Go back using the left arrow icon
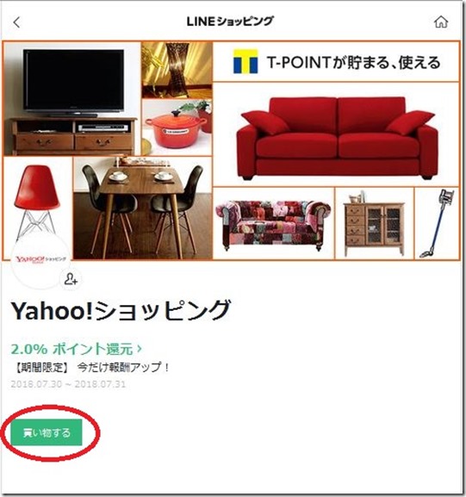The width and height of the screenshot is (466, 497). pyautogui.click(x=16, y=22)
